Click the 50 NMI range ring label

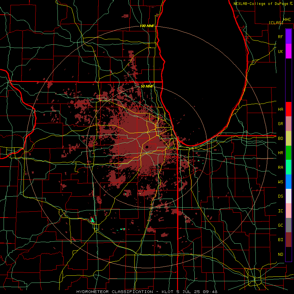coord(147,86)
